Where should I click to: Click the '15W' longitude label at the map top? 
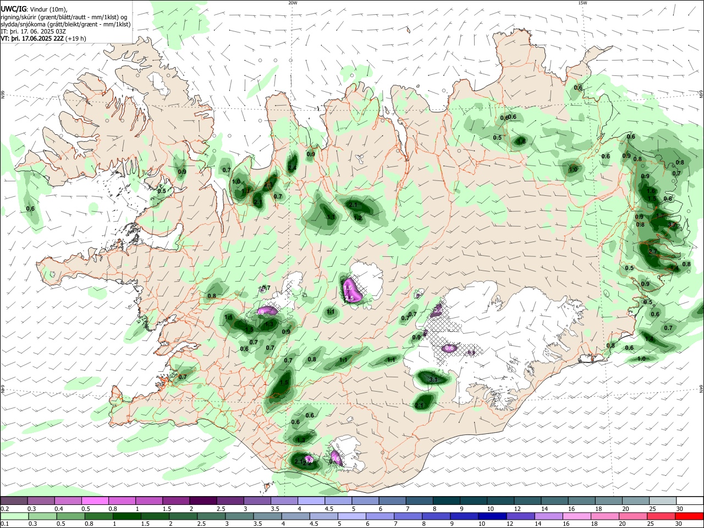tap(582, 3)
